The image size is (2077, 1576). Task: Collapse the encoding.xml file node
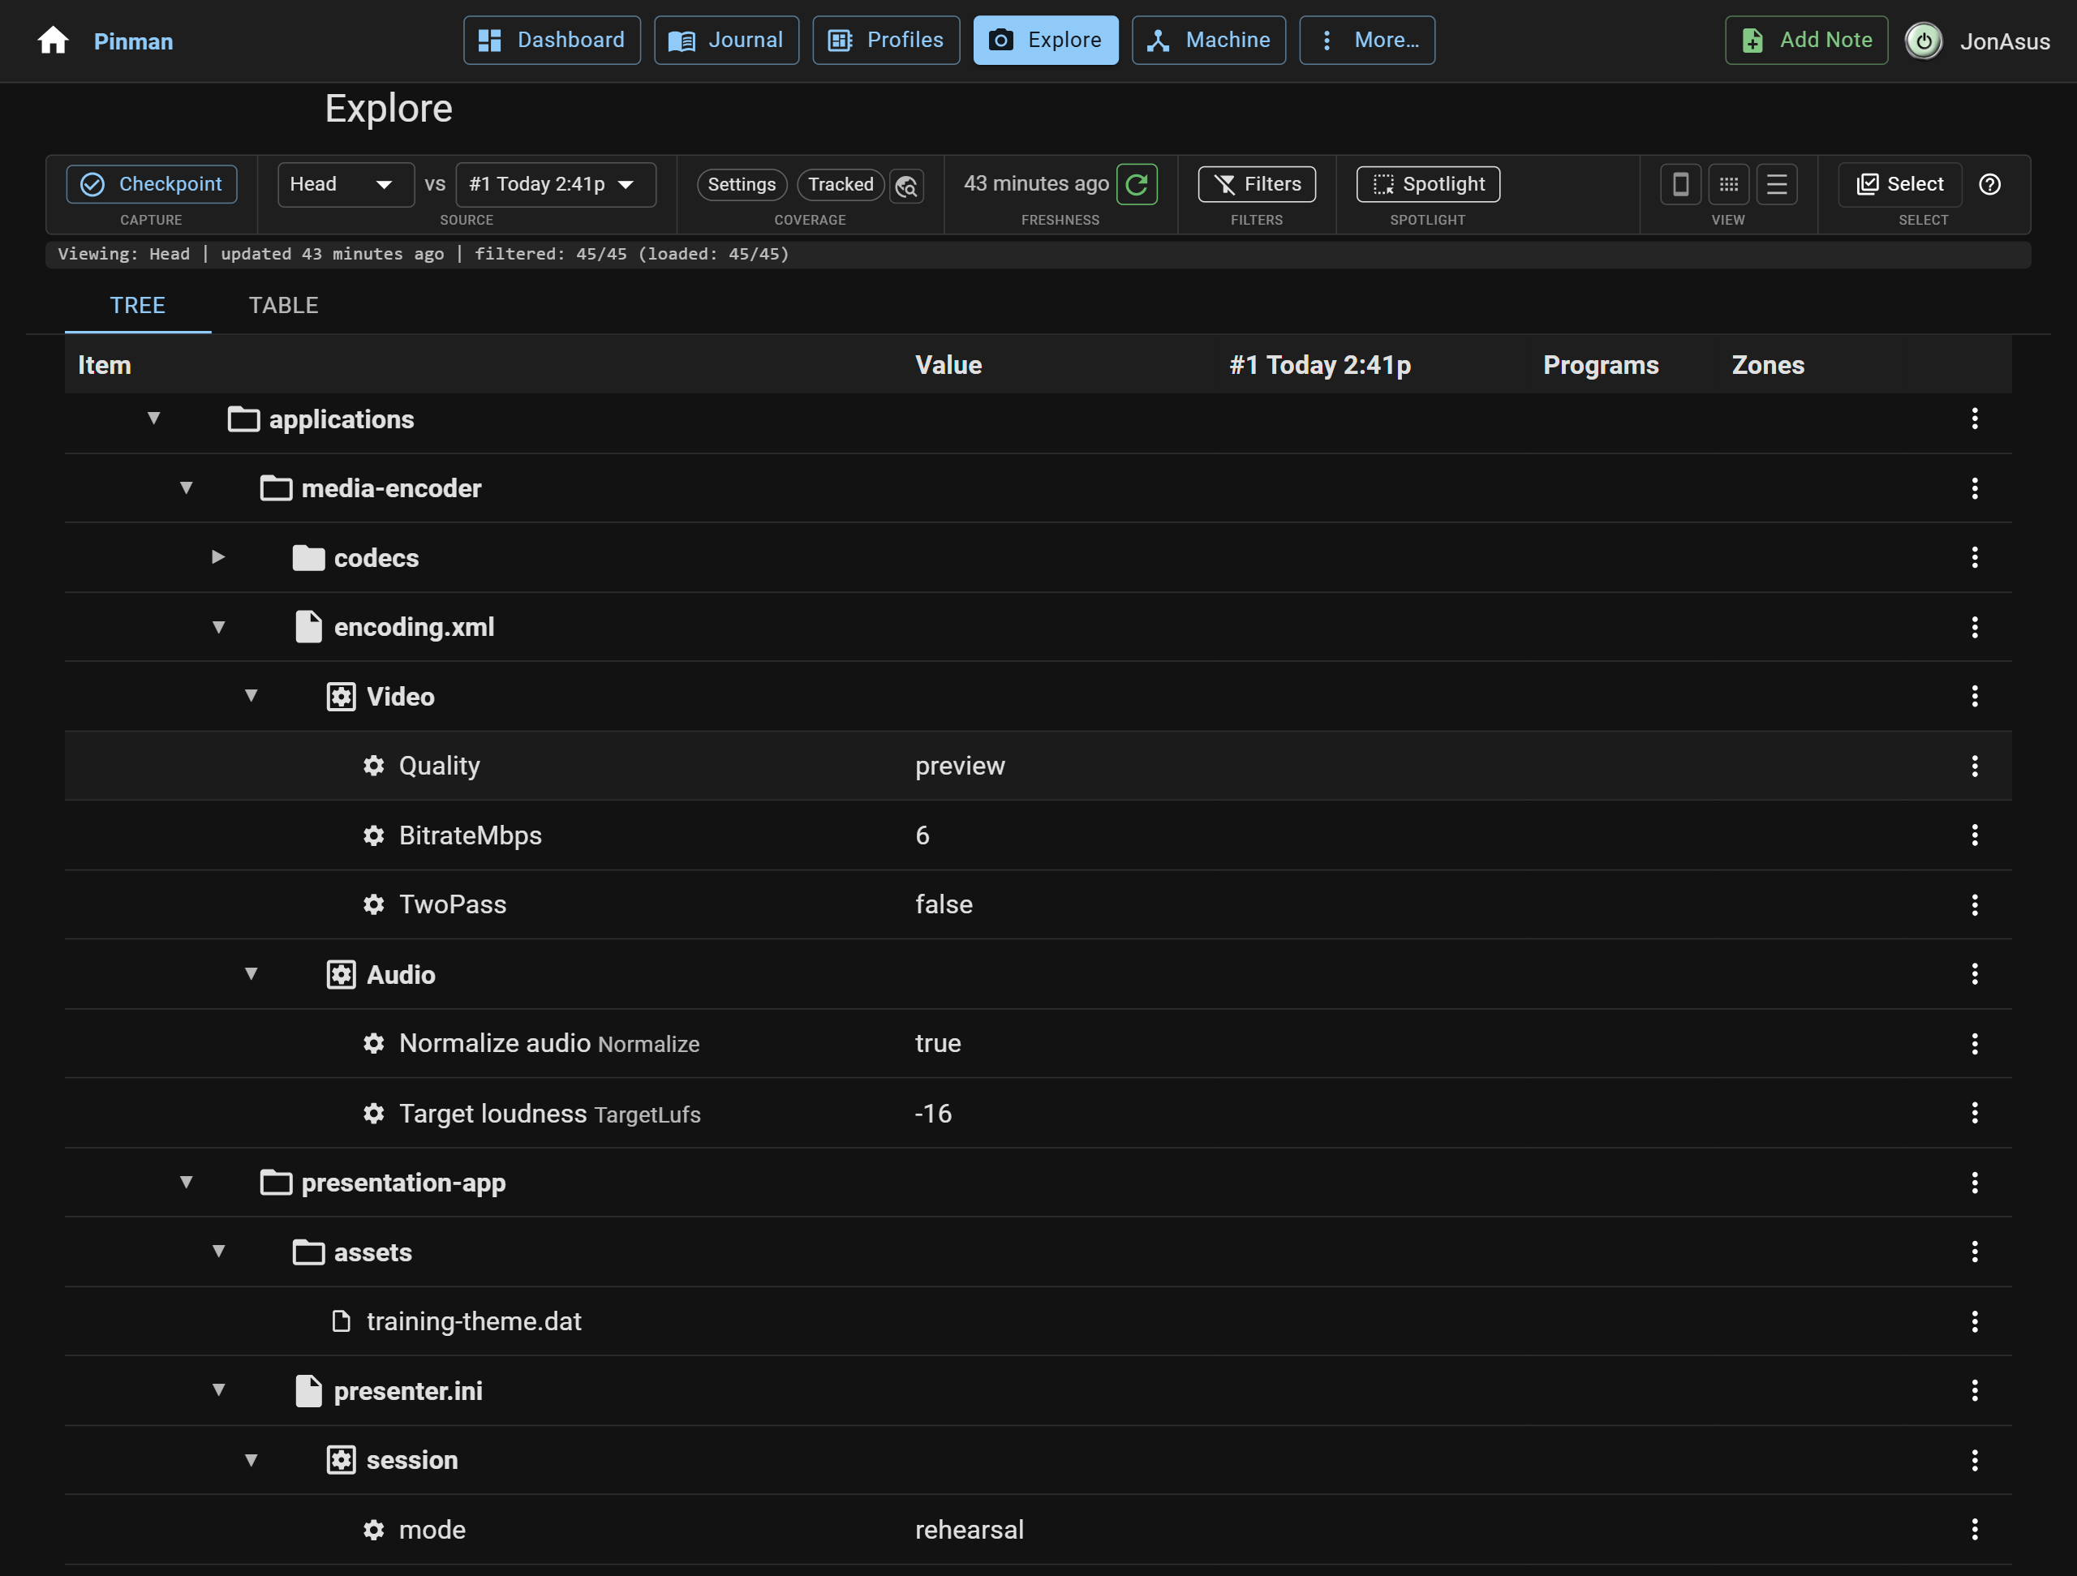click(x=217, y=627)
